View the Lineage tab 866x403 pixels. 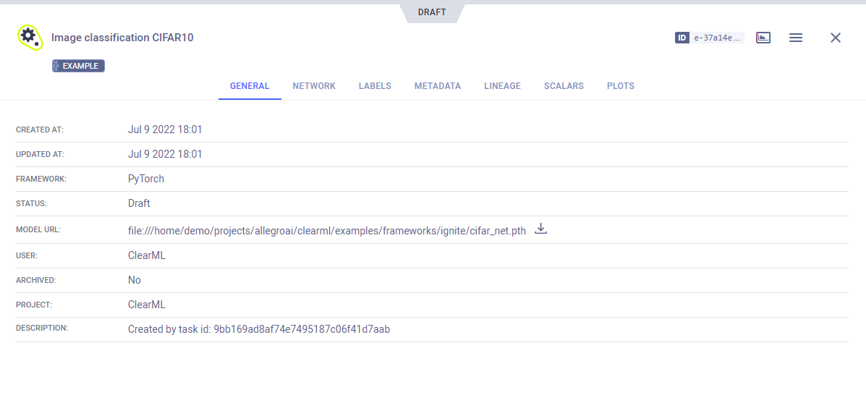pyautogui.click(x=502, y=86)
